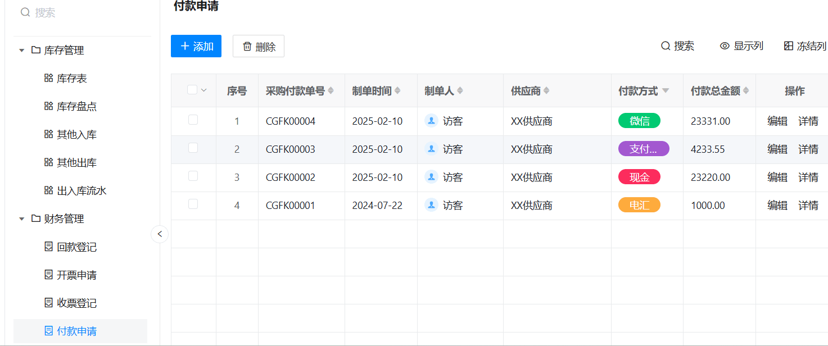Viewport: 828px width, 346px height.
Task: Click the visitor avatar icon in row 1
Action: pyautogui.click(x=431, y=121)
